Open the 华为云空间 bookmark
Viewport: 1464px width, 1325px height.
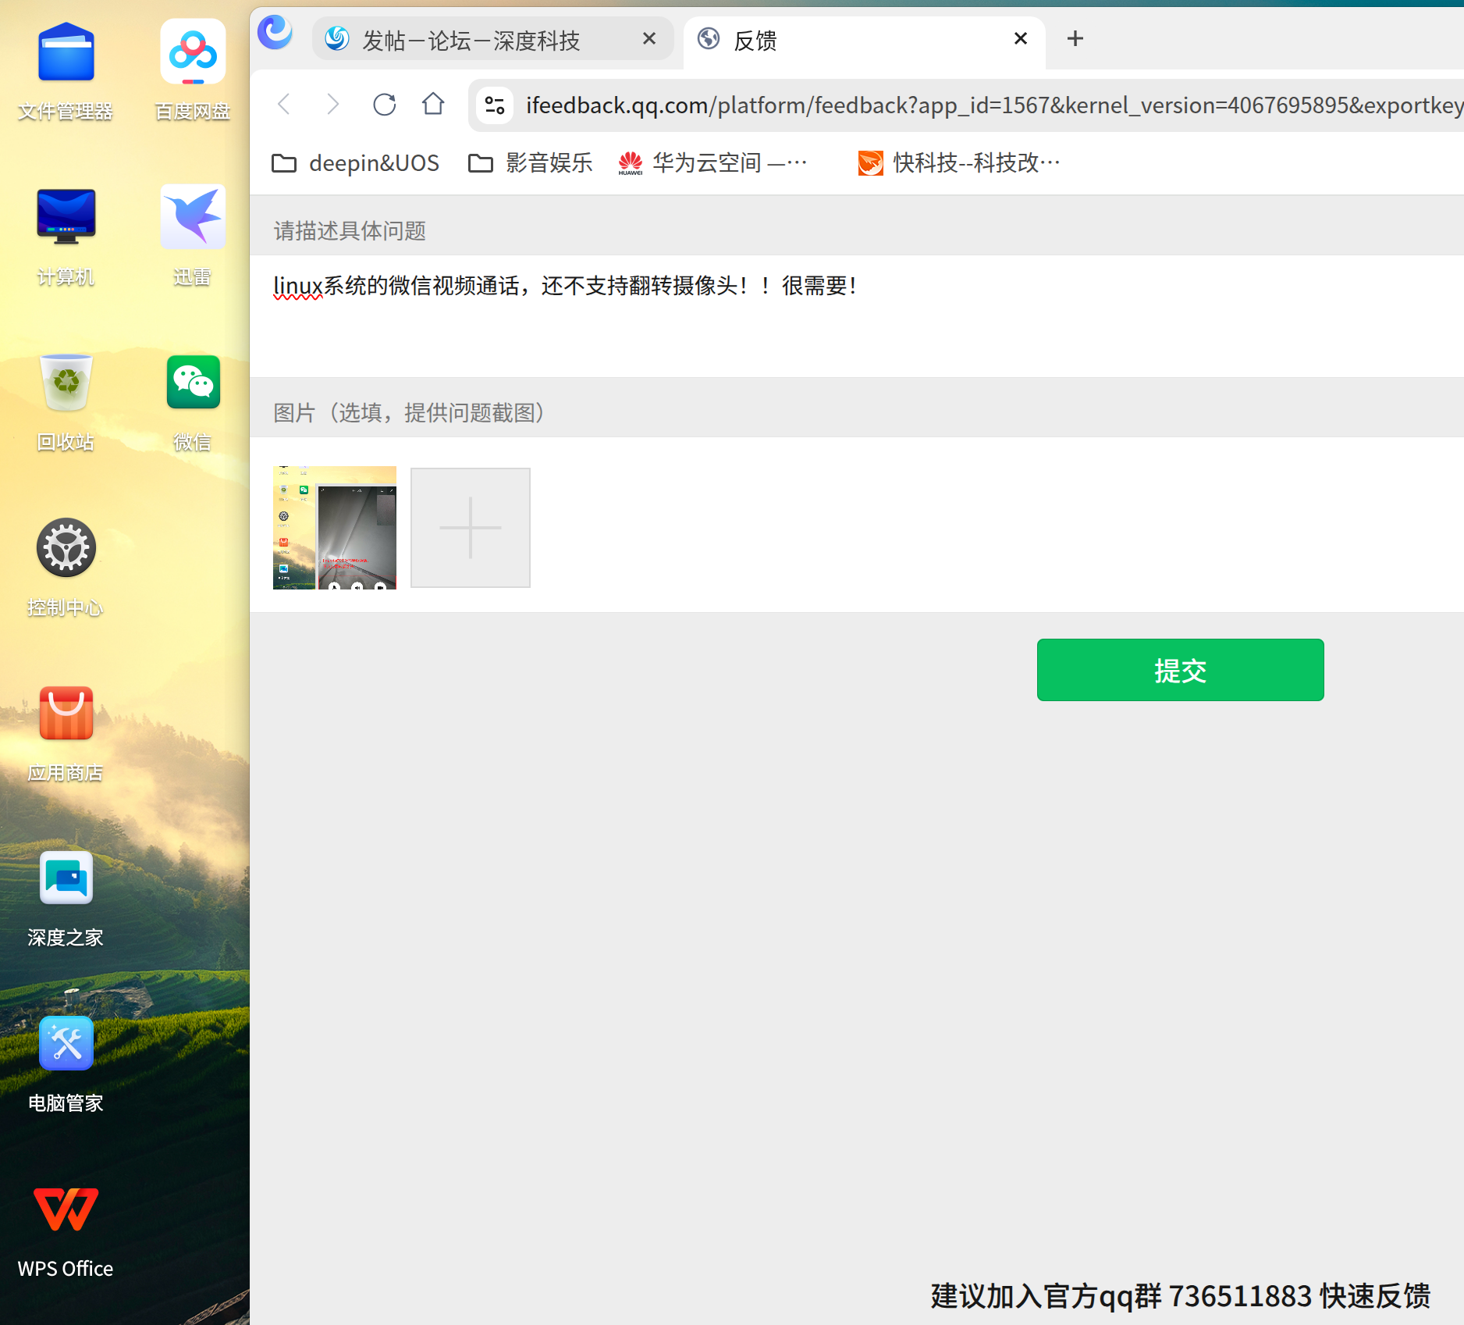point(712,163)
